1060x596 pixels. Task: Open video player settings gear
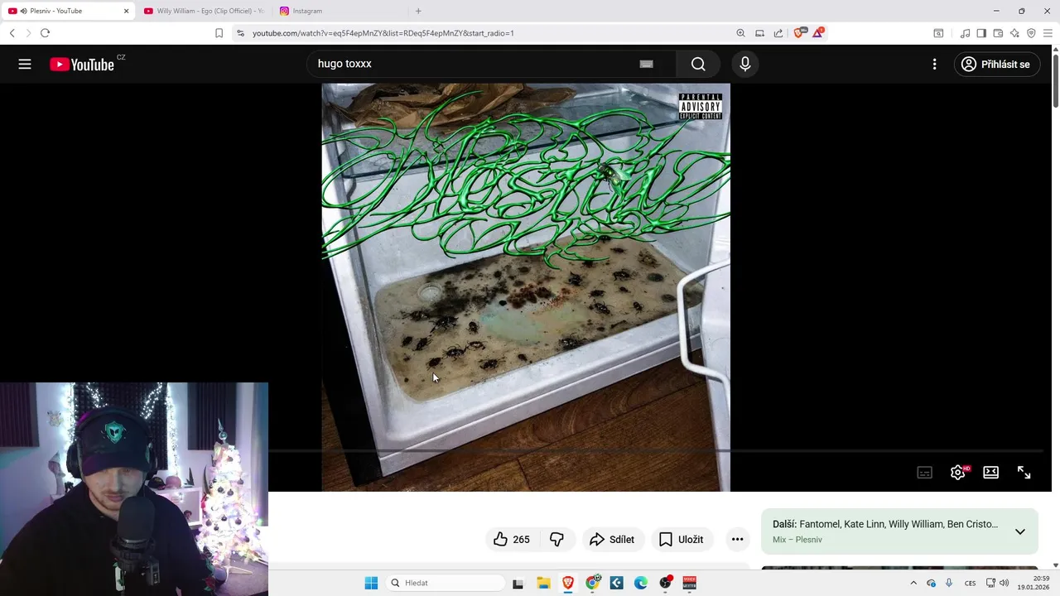[958, 472]
